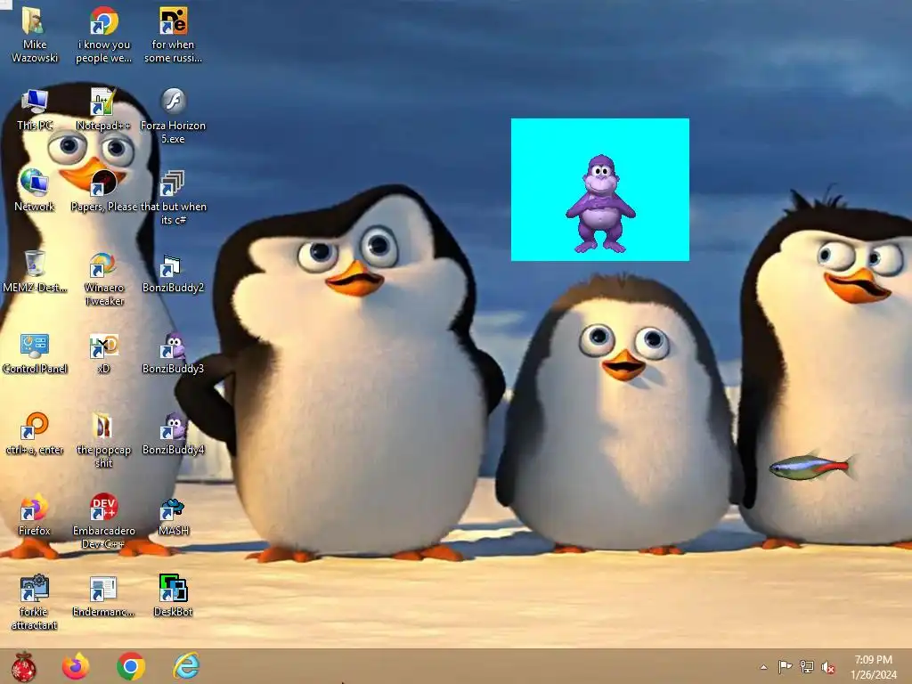Select the Mike Wazowski folder icon
This screenshot has height=684, width=912.
[x=35, y=21]
